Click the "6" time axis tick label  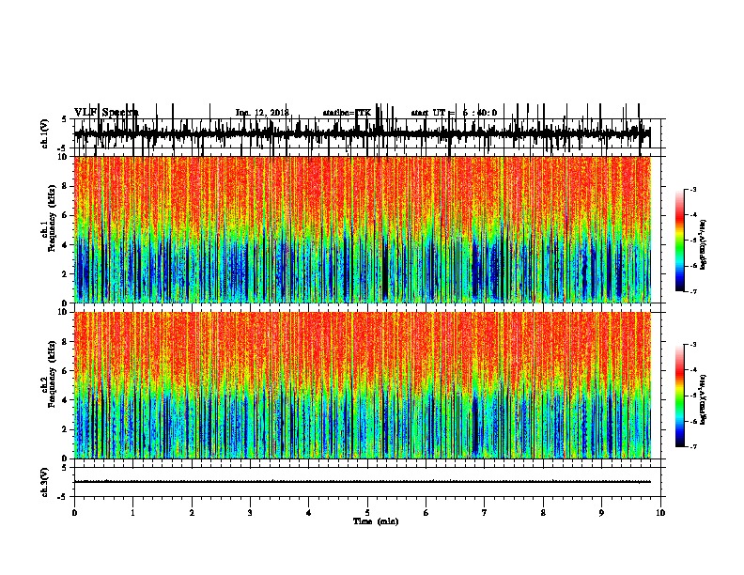(x=426, y=513)
